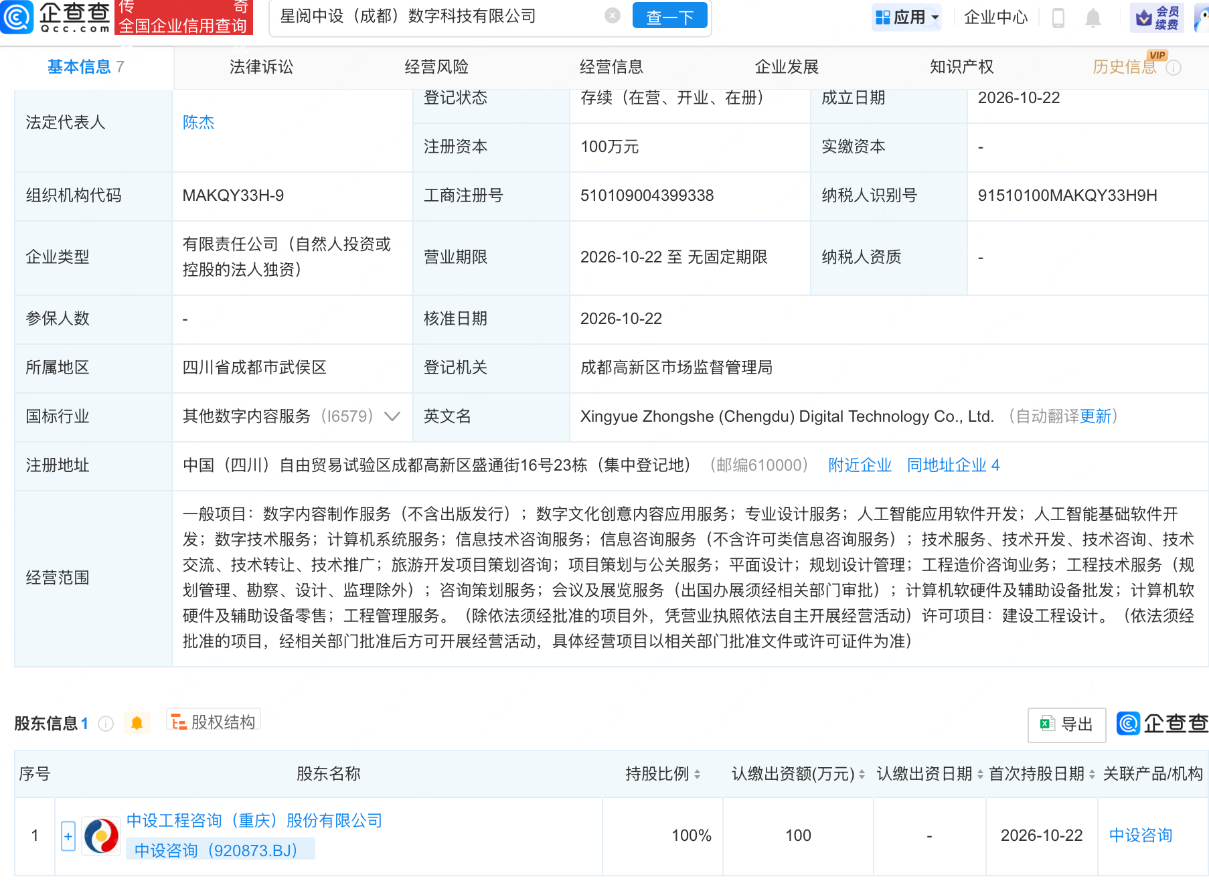1209x881 pixels.
Task: Switch to the 知识产权 tab
Action: (x=961, y=67)
